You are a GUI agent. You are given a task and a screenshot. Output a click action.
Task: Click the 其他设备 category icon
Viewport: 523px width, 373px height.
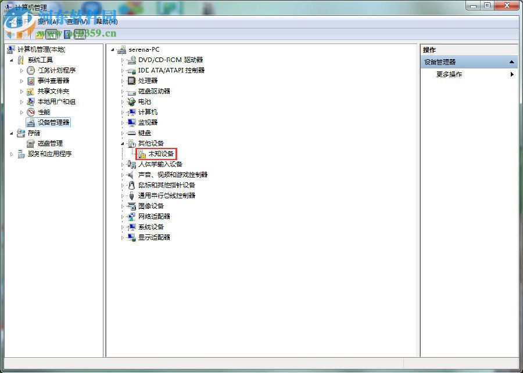coord(132,143)
